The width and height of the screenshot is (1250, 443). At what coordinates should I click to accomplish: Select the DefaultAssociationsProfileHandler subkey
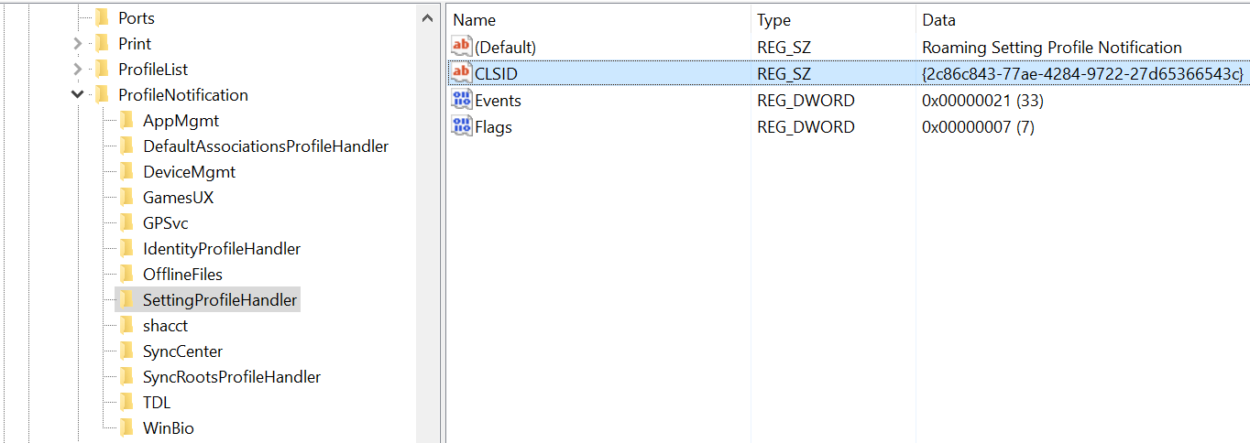pyautogui.click(x=266, y=146)
